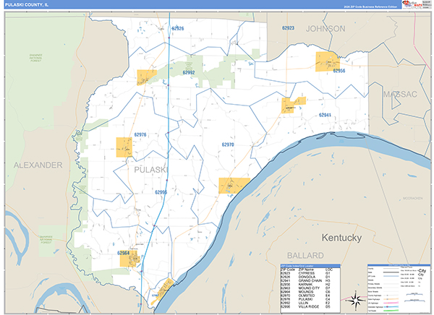Select the OLMSTED row in the ZIP index
The height and width of the screenshot is (315, 434).
coord(310,295)
